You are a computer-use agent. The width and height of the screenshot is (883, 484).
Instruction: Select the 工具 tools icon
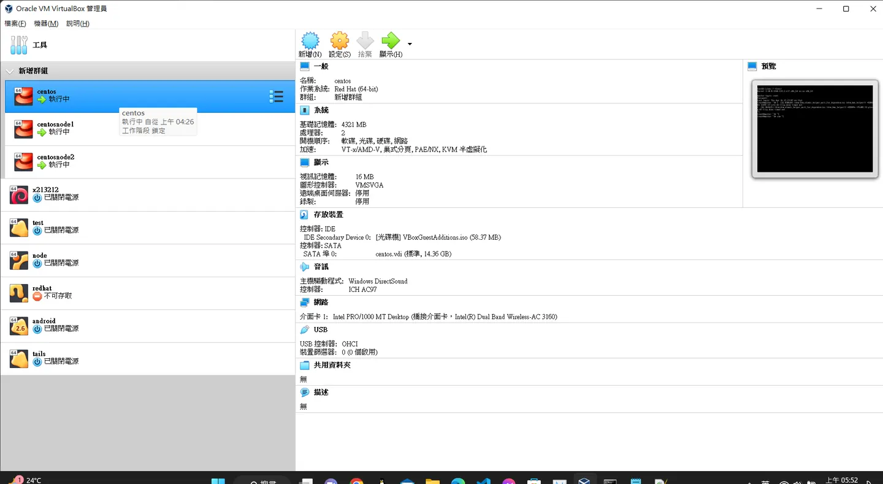point(19,45)
